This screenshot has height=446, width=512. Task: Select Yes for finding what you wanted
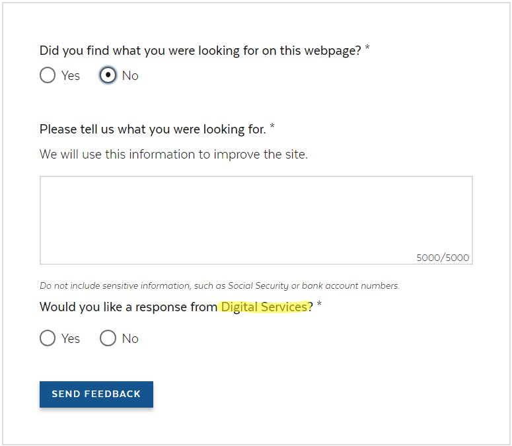pyautogui.click(x=48, y=75)
